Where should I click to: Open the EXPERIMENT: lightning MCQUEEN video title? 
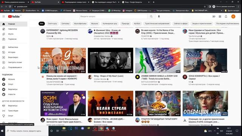pyautogui.click(x=62, y=32)
